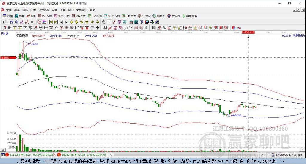The height and width of the screenshot is (164, 306).
Task: Click the SH000001 上证指数 status entry
Action: pyautogui.click(x=287, y=155)
